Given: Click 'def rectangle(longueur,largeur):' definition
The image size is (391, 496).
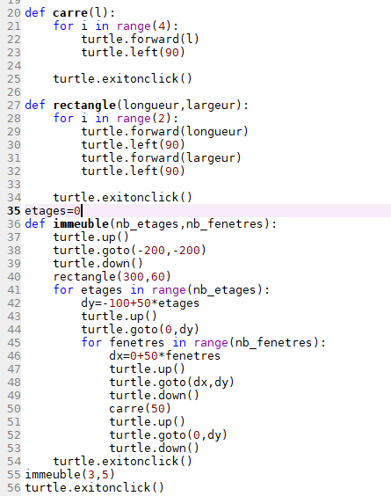Looking at the screenshot, I should (136, 106).
